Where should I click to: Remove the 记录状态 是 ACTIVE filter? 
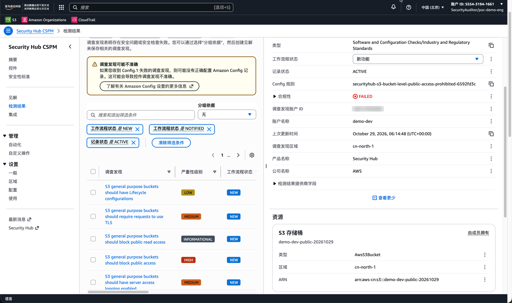point(133,143)
